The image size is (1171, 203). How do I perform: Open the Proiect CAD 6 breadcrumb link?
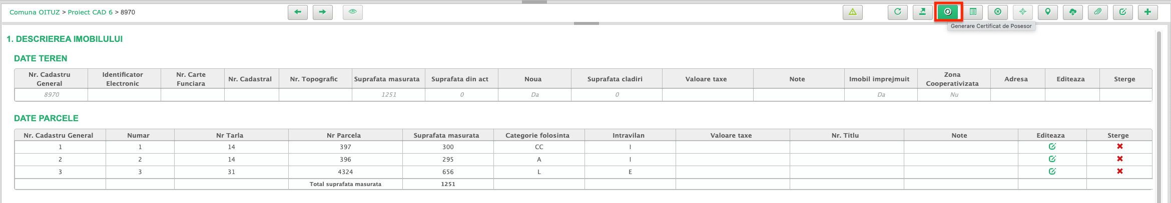(90, 12)
